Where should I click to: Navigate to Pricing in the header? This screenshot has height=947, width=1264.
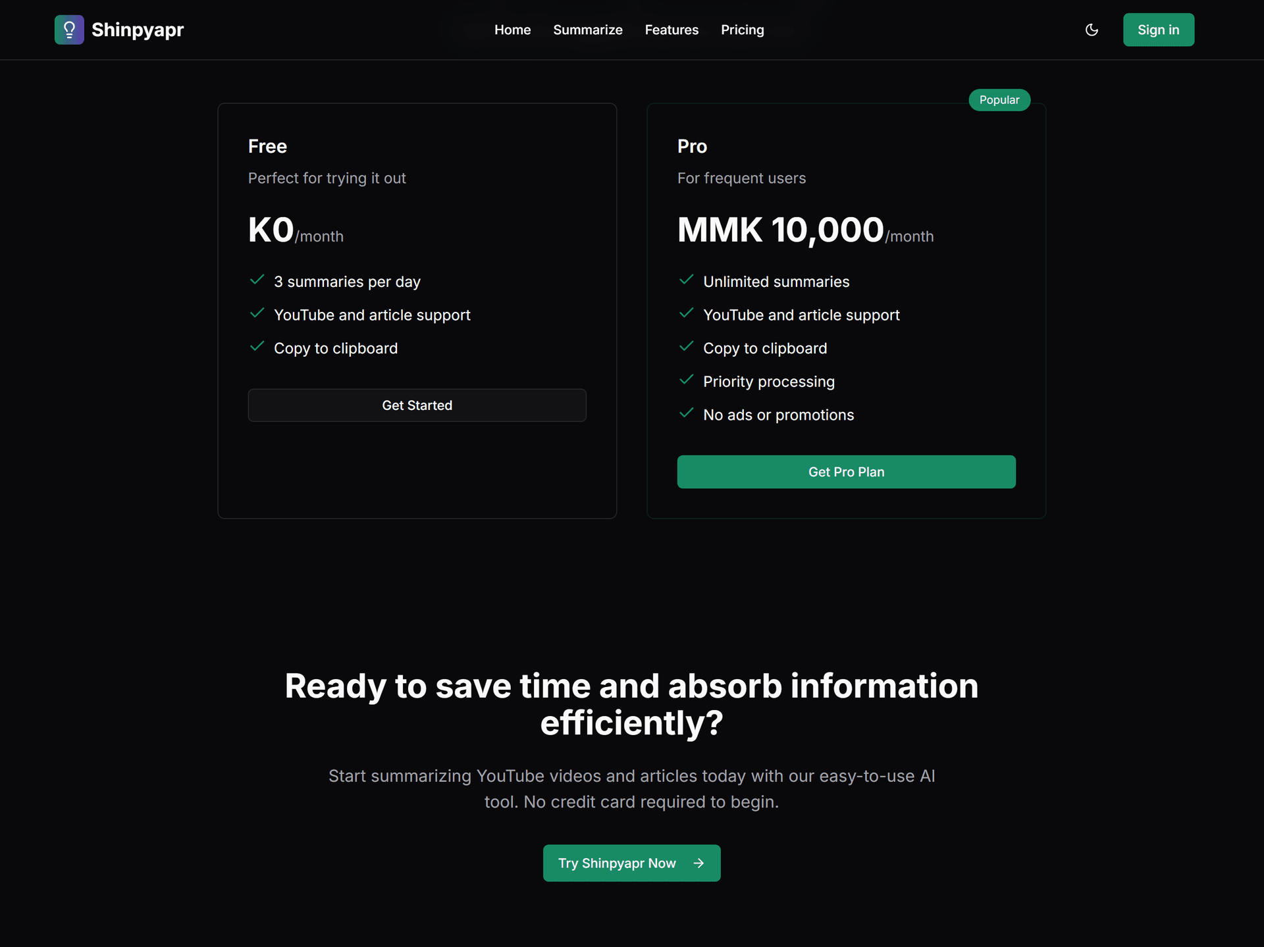742,30
